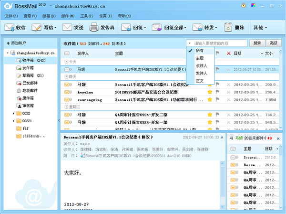Click the lock icon in title bar
This screenshot has height=214, width=286.
pyautogui.click(x=244, y=5)
